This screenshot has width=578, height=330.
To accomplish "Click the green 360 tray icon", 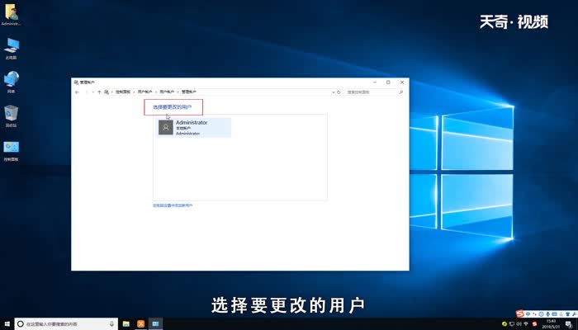I will (x=505, y=324).
